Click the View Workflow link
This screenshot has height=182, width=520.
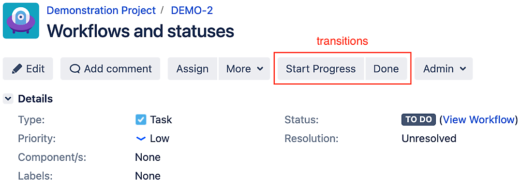pyautogui.click(x=478, y=119)
